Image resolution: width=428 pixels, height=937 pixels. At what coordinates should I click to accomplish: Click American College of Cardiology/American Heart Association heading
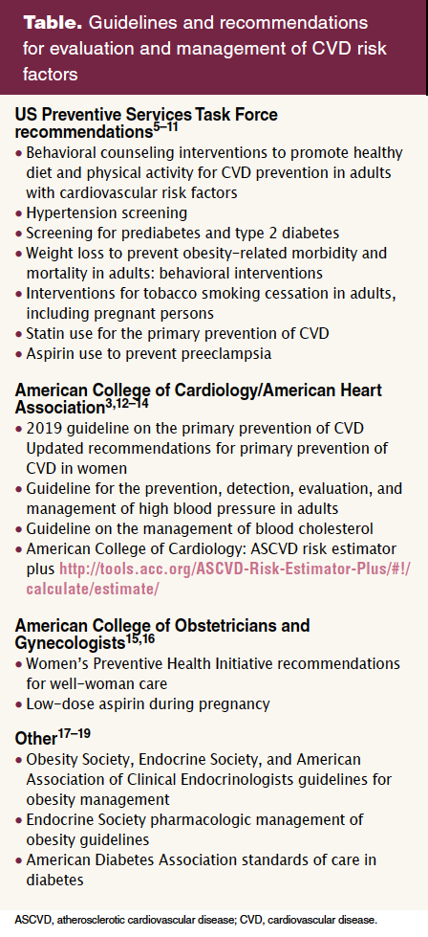(199, 398)
